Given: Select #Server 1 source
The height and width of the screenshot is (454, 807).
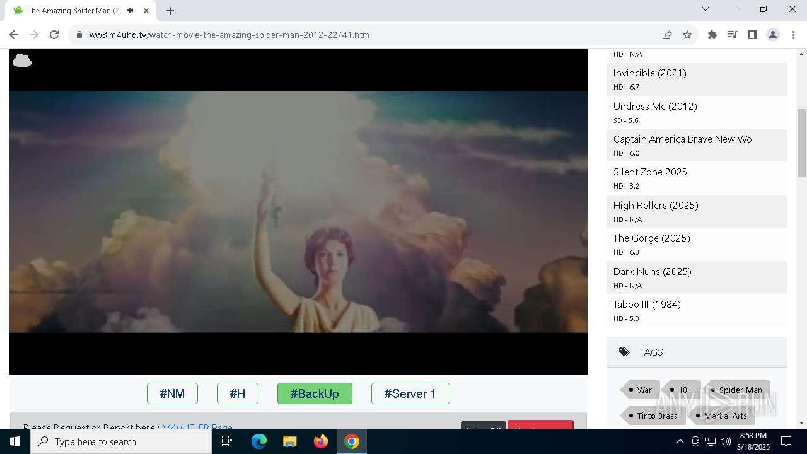Looking at the screenshot, I should click(x=410, y=393).
